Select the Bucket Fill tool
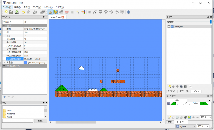This screenshot has width=214, height=130. pyautogui.click(x=61, y=12)
